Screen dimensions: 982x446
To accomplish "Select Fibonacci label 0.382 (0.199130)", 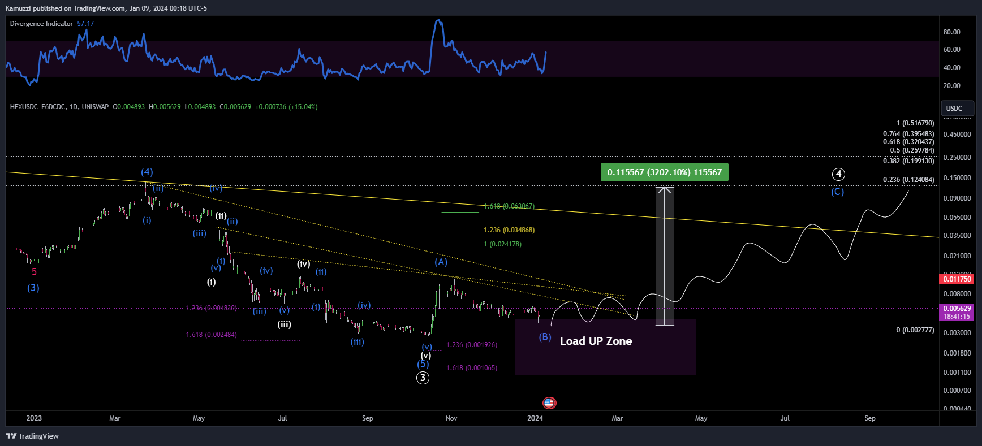I will click(908, 161).
